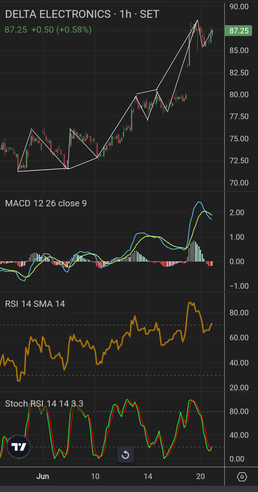Click the RSI 20.00 scale value
258x492 pixels.
239,388
